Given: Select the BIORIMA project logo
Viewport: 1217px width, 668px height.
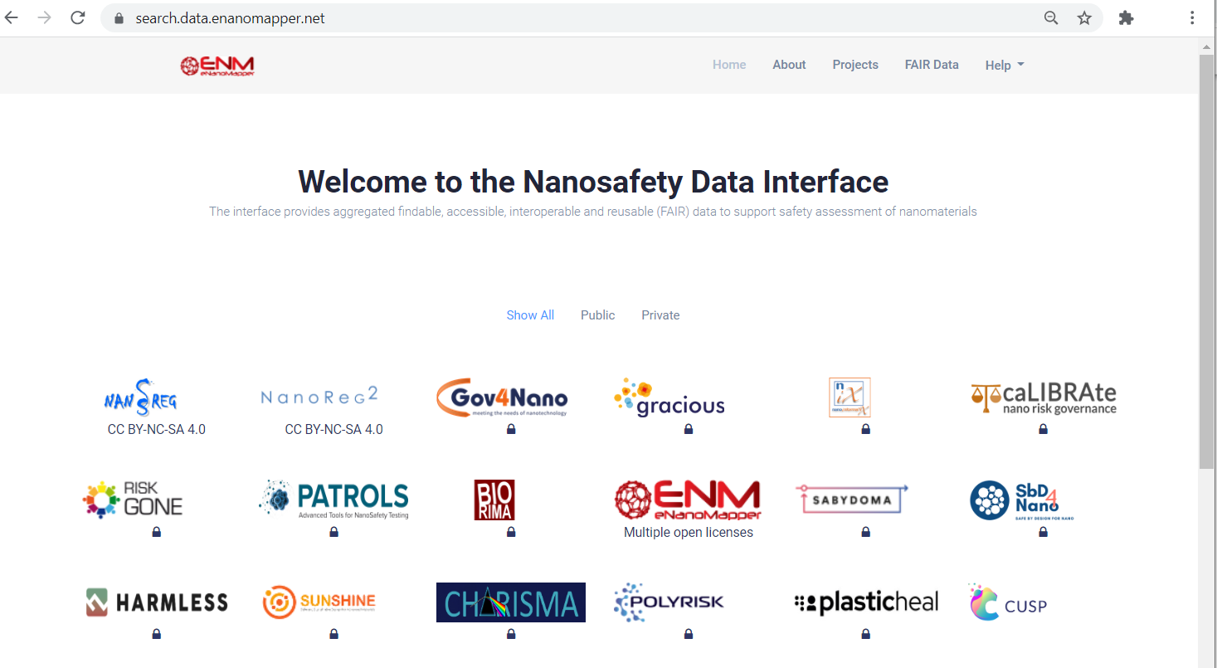Looking at the screenshot, I should tap(494, 500).
